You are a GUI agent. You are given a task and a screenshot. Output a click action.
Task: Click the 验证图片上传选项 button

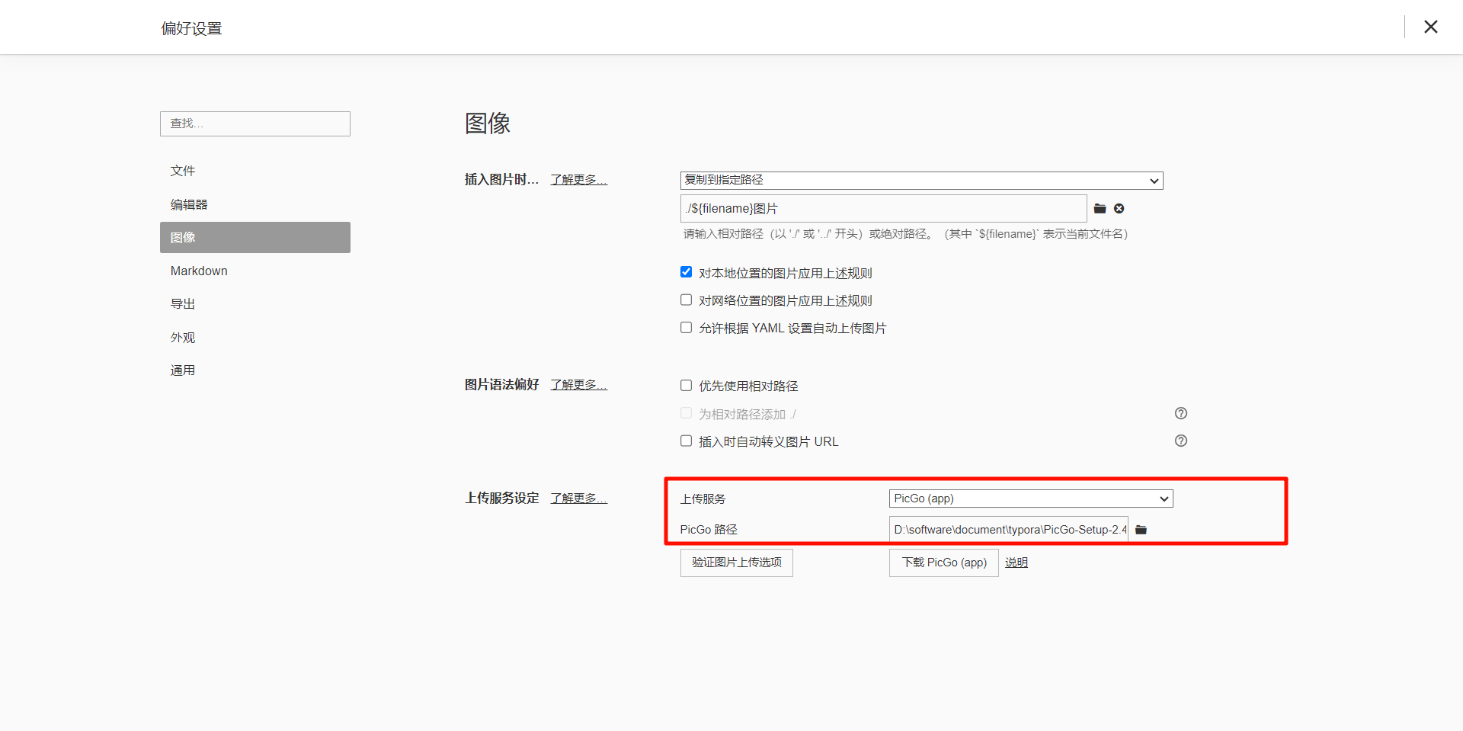pos(737,563)
